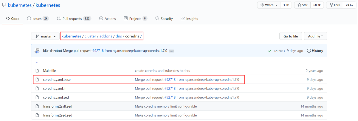Open #92718 link in coredns.yaml.in row

pos(170,89)
